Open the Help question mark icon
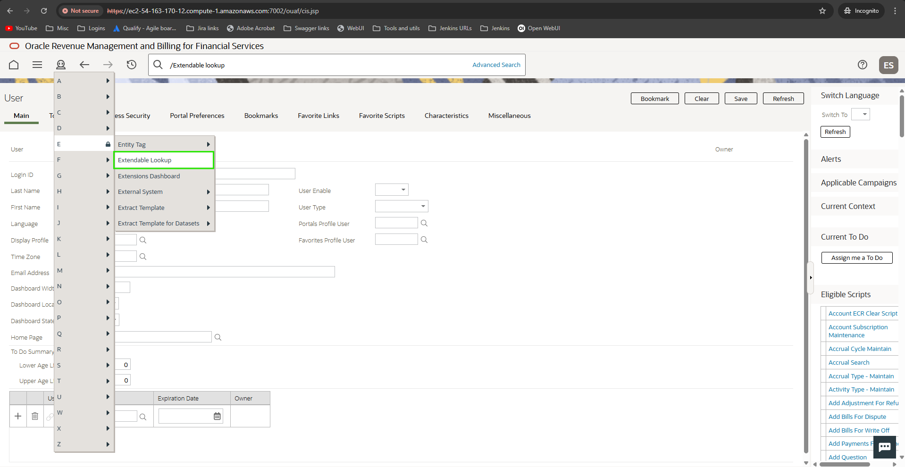Screen dimensions: 905x467 point(862,65)
